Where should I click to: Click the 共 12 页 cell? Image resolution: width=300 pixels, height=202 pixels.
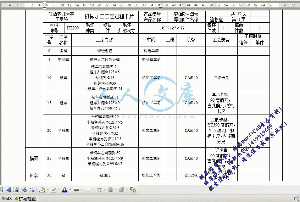239,14
